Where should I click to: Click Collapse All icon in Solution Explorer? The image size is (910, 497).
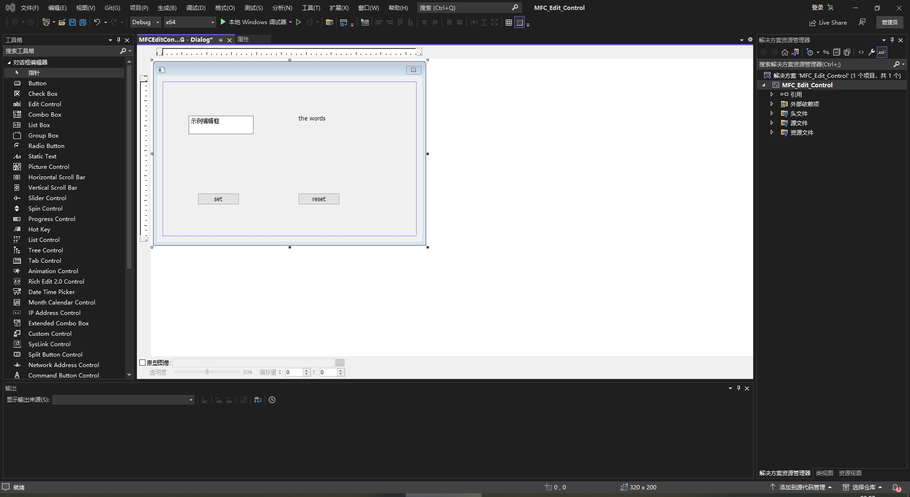coord(837,52)
